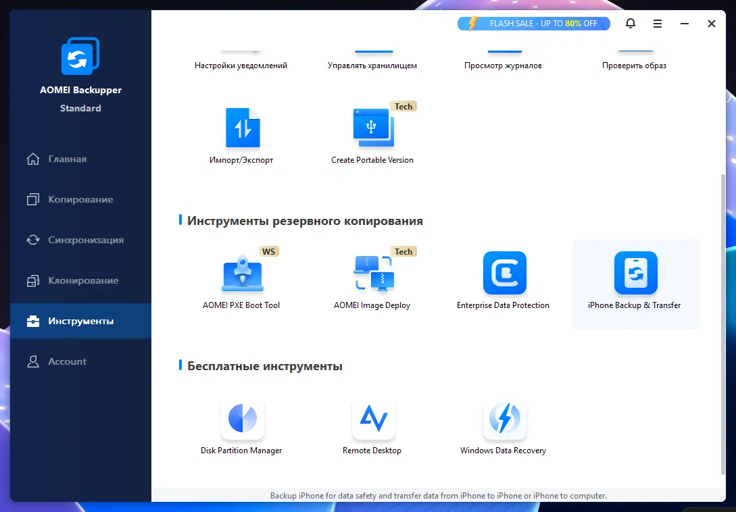This screenshot has height=512, width=736.
Task: Click heading Инструменты резервного копирования
Action: (x=305, y=221)
